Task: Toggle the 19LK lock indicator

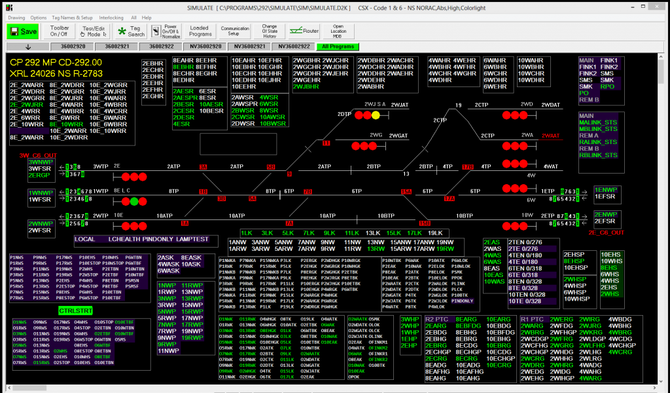Action: point(435,233)
